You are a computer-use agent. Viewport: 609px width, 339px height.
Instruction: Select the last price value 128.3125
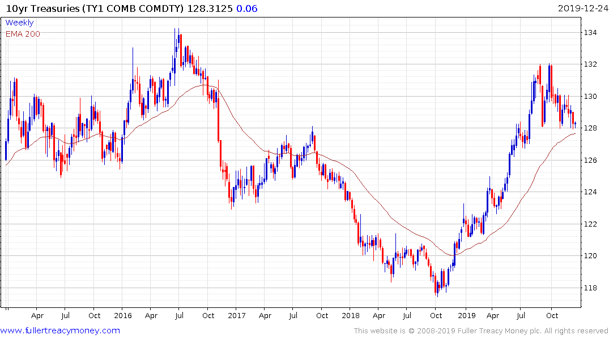210,8
